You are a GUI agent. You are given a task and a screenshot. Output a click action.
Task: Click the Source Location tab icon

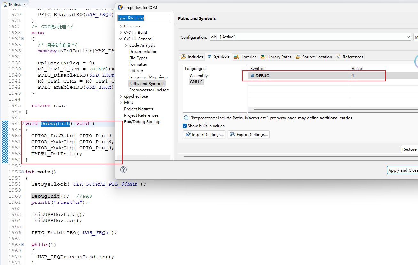[x=298, y=57]
